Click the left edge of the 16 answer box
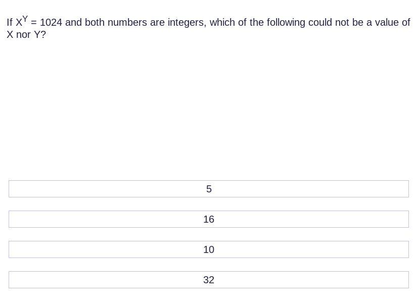Viewport: 416px width, 307px height. click(11, 219)
